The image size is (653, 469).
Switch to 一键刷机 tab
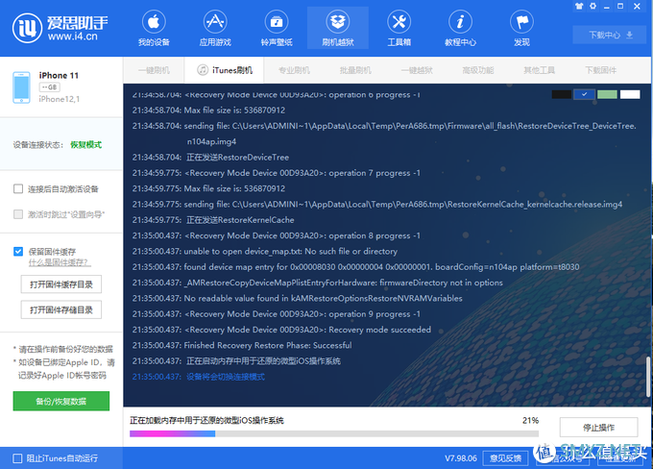(x=154, y=70)
